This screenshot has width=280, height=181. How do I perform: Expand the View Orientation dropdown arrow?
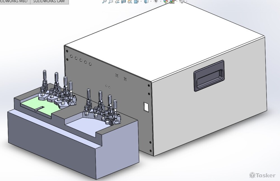coord(141,1)
